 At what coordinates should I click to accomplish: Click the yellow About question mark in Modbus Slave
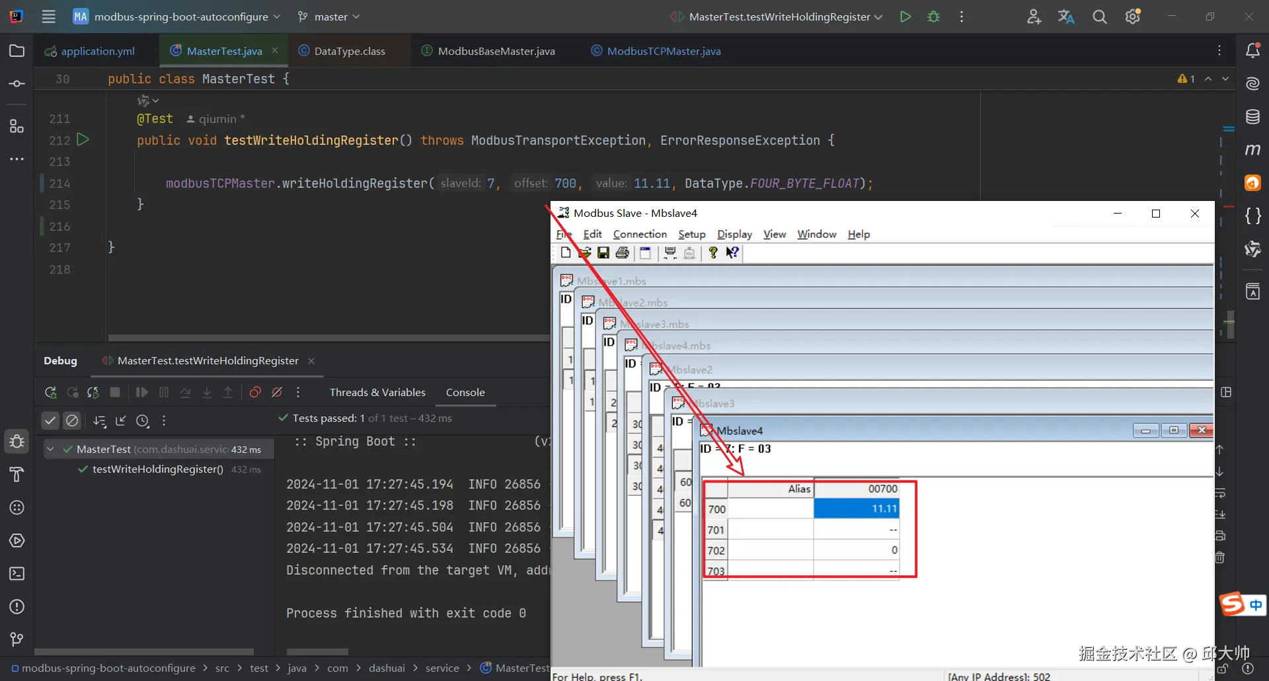pos(713,253)
